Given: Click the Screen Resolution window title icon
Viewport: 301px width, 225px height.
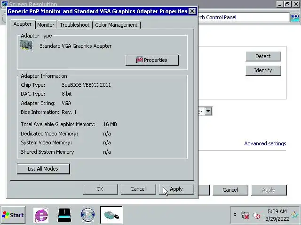Looking at the screenshot, I should 4,3.
